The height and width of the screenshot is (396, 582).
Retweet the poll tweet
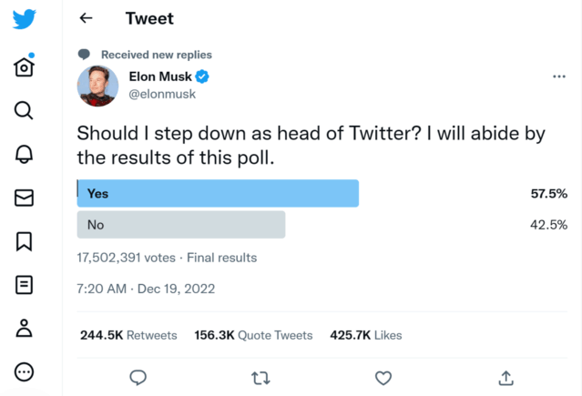[260, 377]
